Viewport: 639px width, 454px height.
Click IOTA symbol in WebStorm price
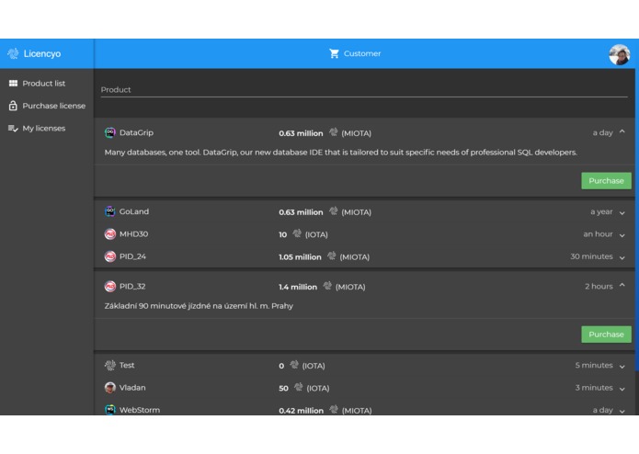(x=334, y=409)
